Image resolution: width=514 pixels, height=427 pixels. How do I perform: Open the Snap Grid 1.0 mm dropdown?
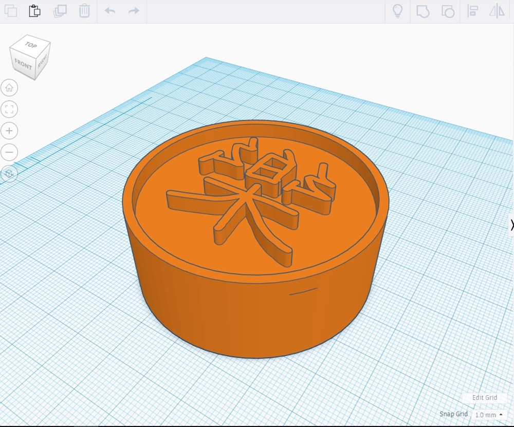click(489, 415)
